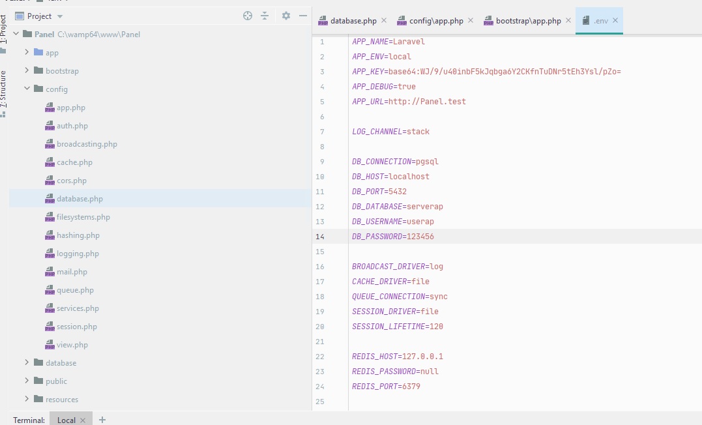
Task: Expand the app folder
Action: [27, 53]
